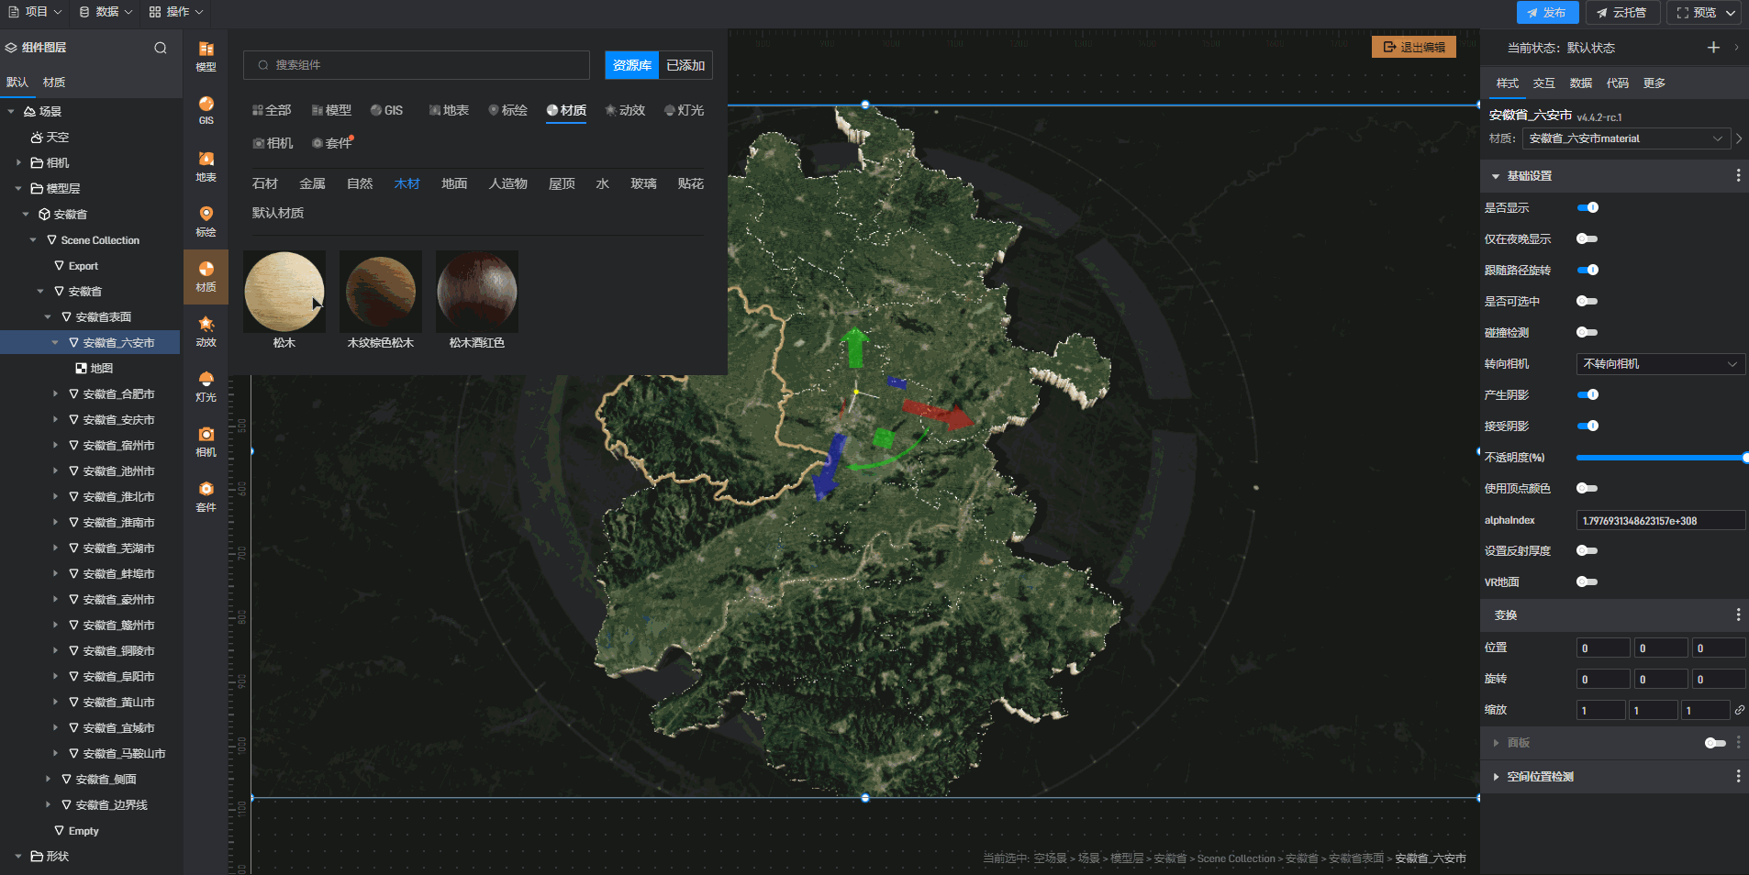The width and height of the screenshot is (1749, 875).
Task: Select the 材质 category in the icon sidebar
Action: coord(206,276)
